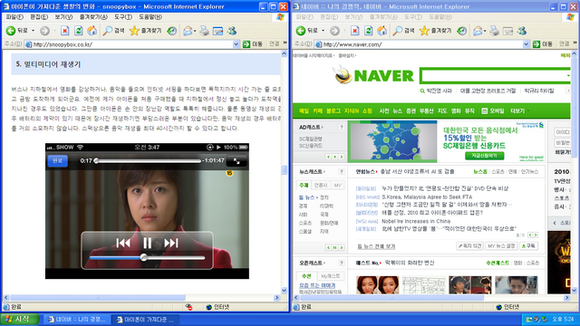Image resolution: width=580 pixels, height=326 pixels.
Task: Switch to 네이버 taskbar button
Action: click(77, 320)
